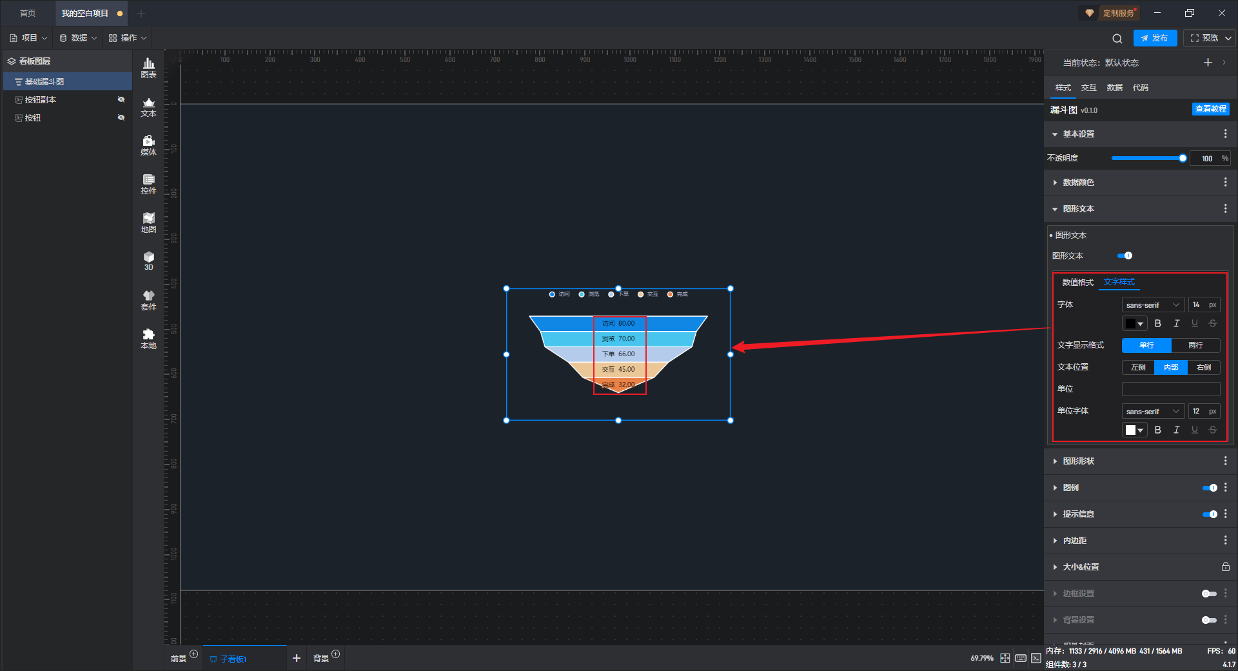
Task: Open the 控件 controls components panel
Action: coord(148,185)
